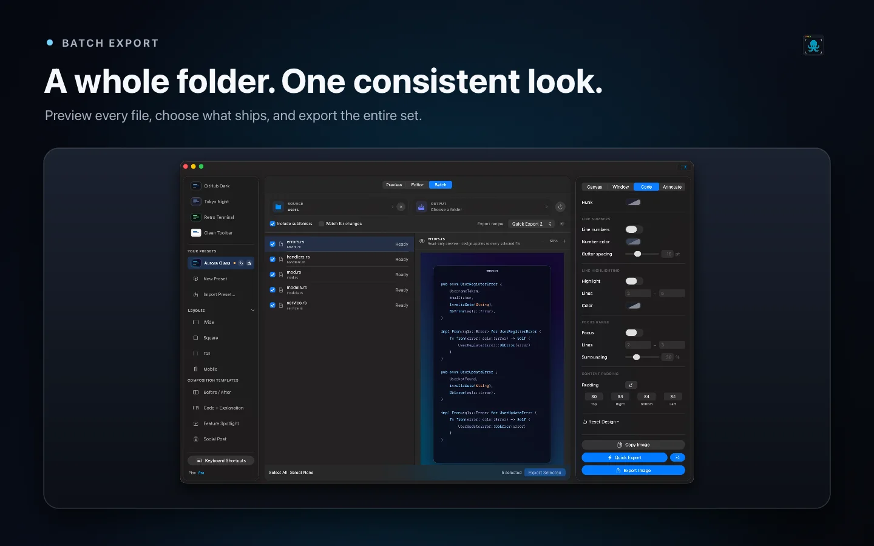
Task: Pick the Clean Toolbar theme preset
Action: coord(220,233)
